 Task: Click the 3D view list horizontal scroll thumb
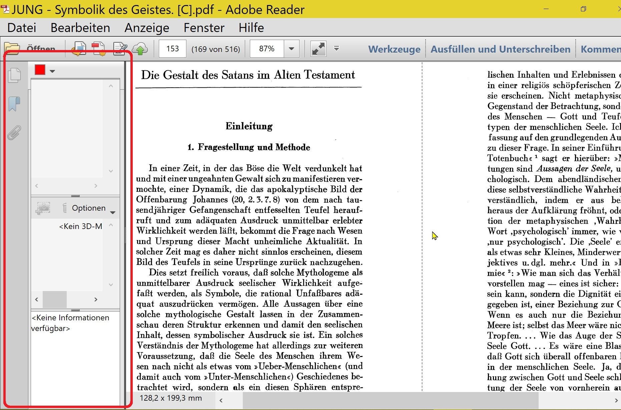pos(55,299)
